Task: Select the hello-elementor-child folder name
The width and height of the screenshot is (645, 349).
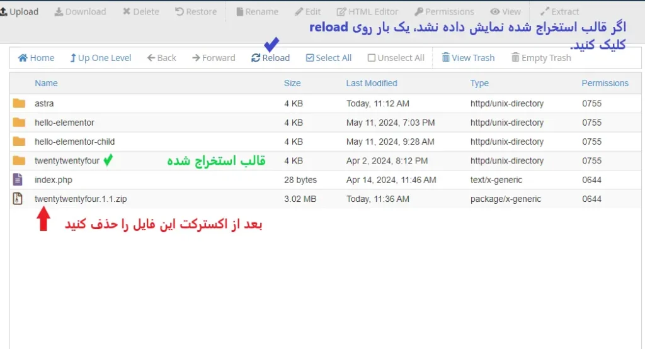Action: pyautogui.click(x=74, y=141)
